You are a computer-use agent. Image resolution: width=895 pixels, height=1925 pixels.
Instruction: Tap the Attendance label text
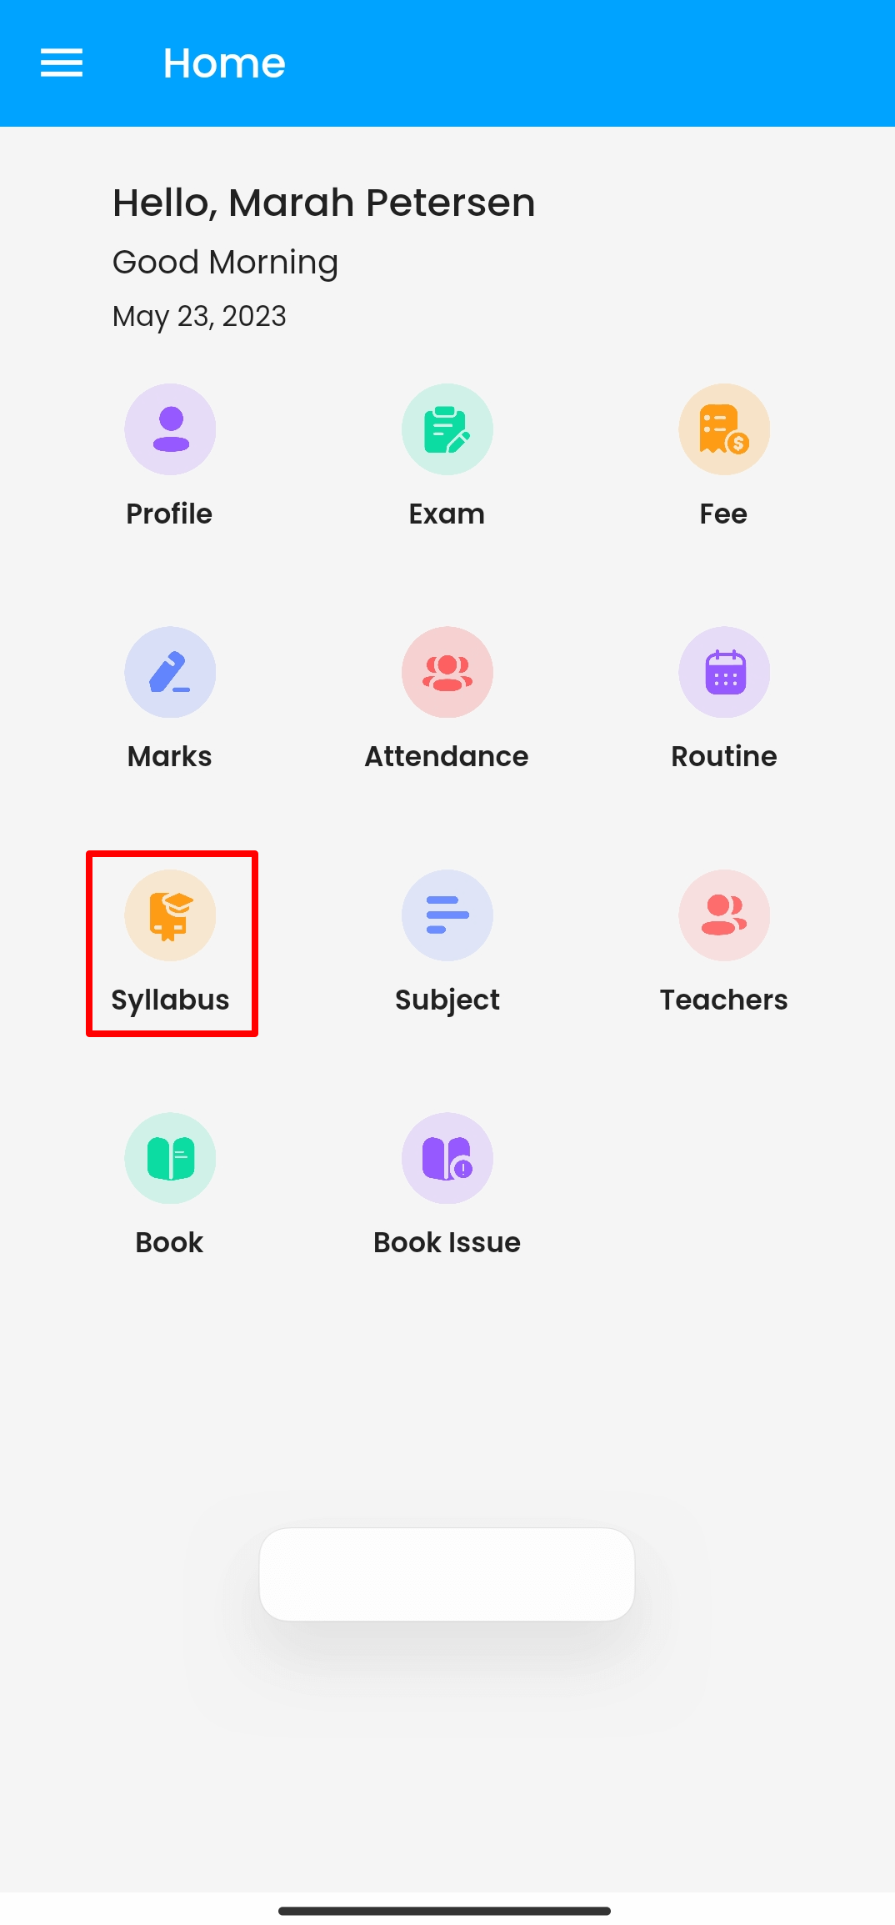447,756
